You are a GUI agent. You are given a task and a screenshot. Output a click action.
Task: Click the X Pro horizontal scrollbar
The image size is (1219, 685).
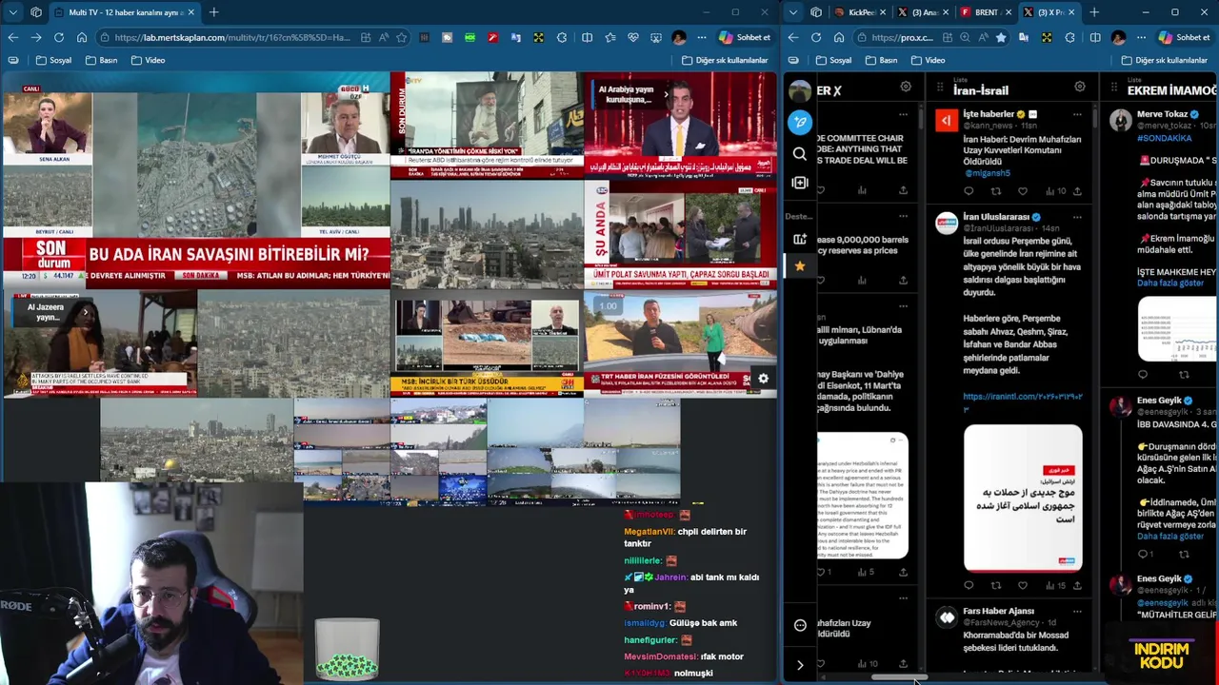pos(899,678)
